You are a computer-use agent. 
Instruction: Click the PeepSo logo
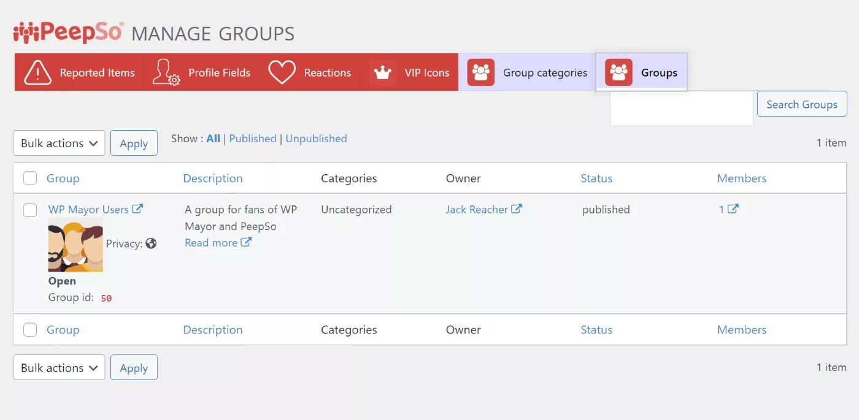click(x=68, y=32)
